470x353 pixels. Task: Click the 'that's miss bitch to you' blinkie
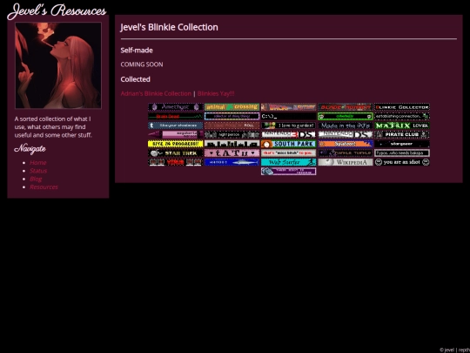click(x=288, y=153)
